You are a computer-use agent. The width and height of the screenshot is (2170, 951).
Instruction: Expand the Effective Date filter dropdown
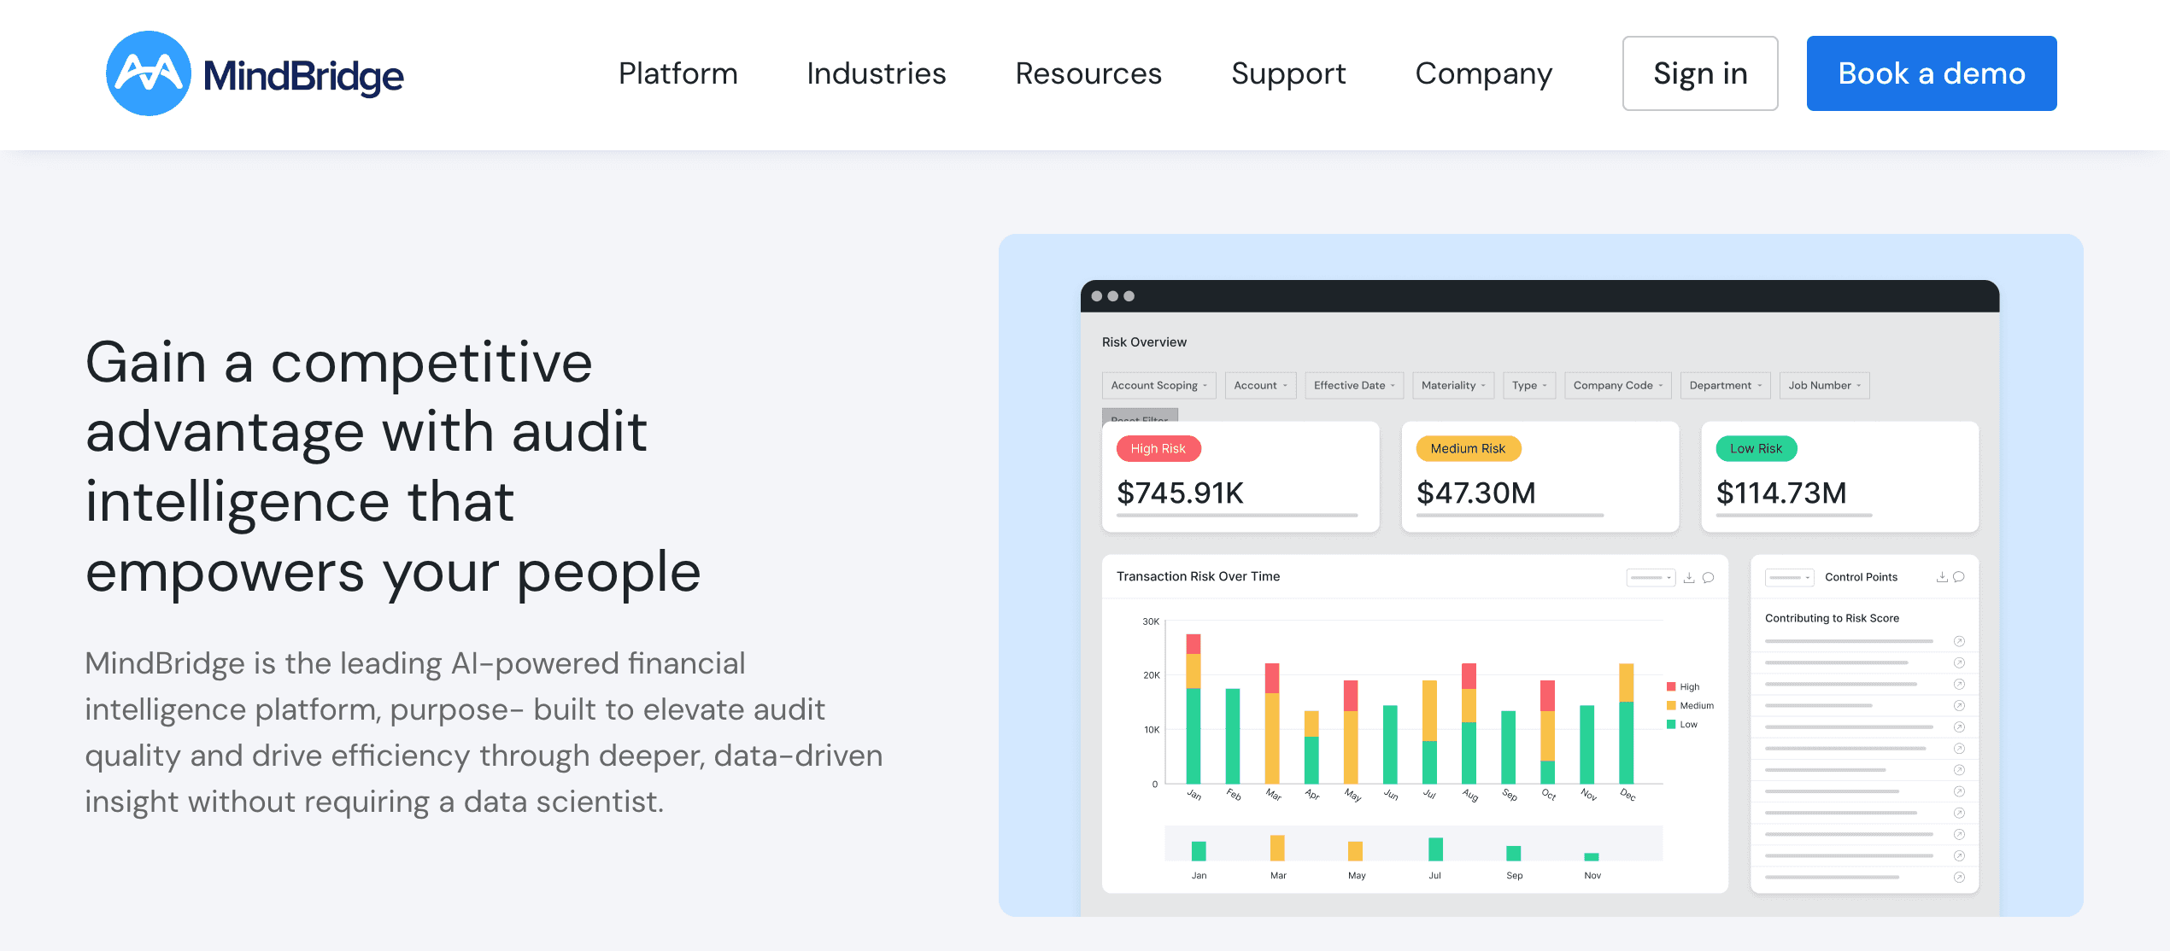[x=1353, y=385]
